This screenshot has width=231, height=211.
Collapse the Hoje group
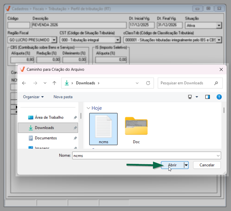88,108
